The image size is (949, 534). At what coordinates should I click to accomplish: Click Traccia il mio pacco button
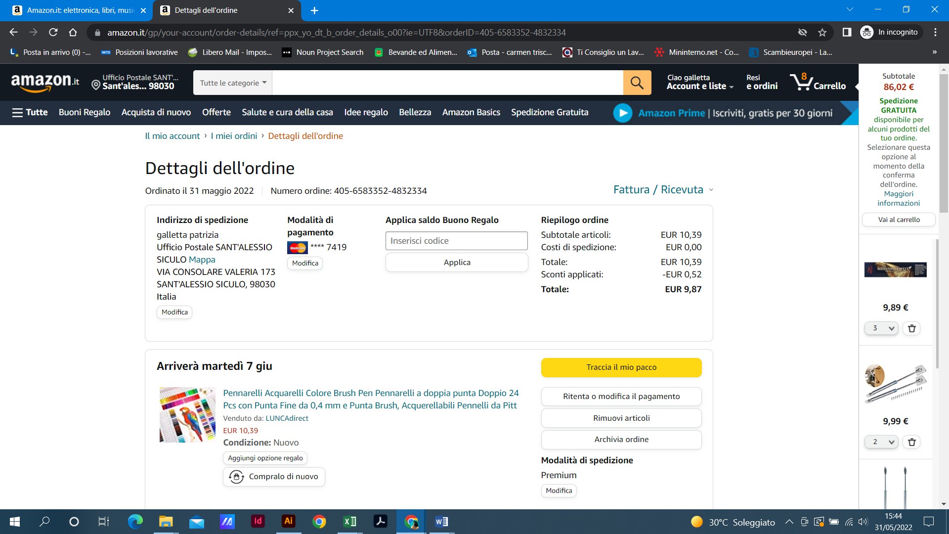coord(621,367)
